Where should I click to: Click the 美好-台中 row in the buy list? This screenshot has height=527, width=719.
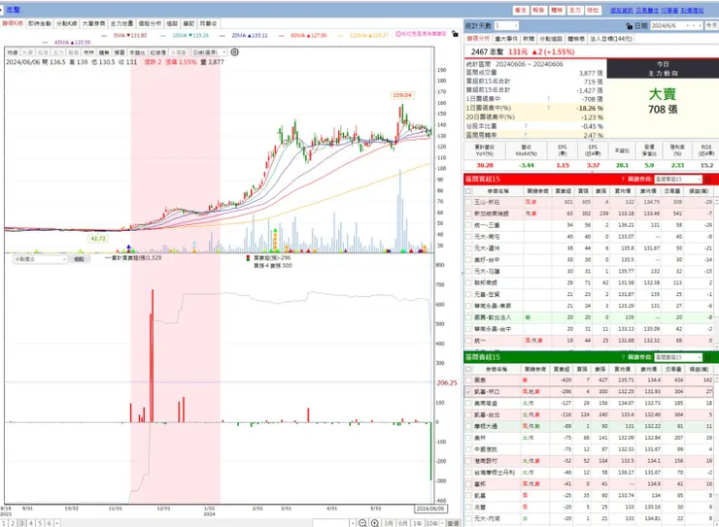(589, 259)
